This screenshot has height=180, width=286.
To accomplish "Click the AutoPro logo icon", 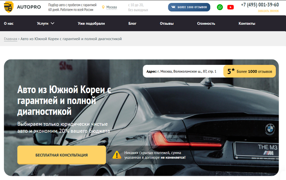I will (8, 7).
